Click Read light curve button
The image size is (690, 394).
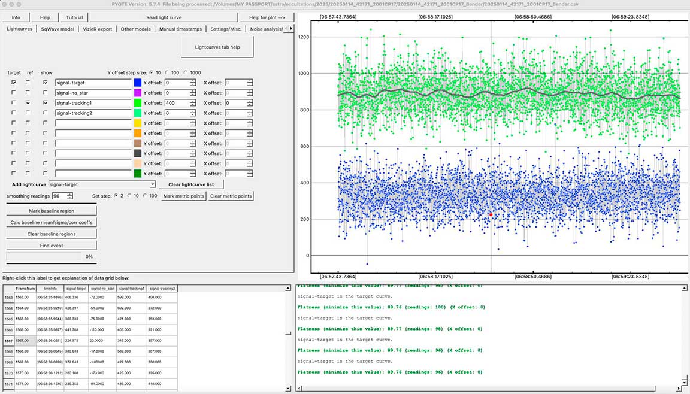click(x=164, y=17)
